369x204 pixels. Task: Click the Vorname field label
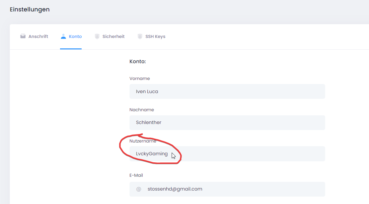point(140,78)
